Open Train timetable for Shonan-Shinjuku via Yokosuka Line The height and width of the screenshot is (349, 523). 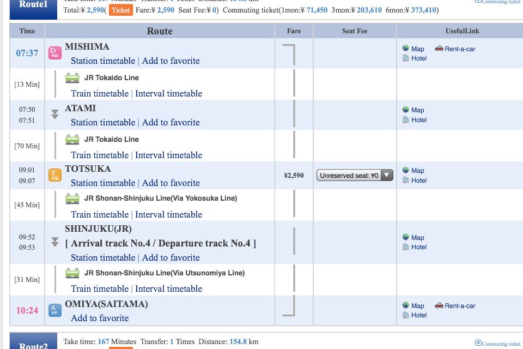click(99, 214)
